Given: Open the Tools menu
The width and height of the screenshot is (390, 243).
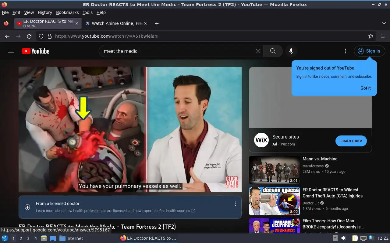Looking at the screenshot, I should click(x=87, y=12).
